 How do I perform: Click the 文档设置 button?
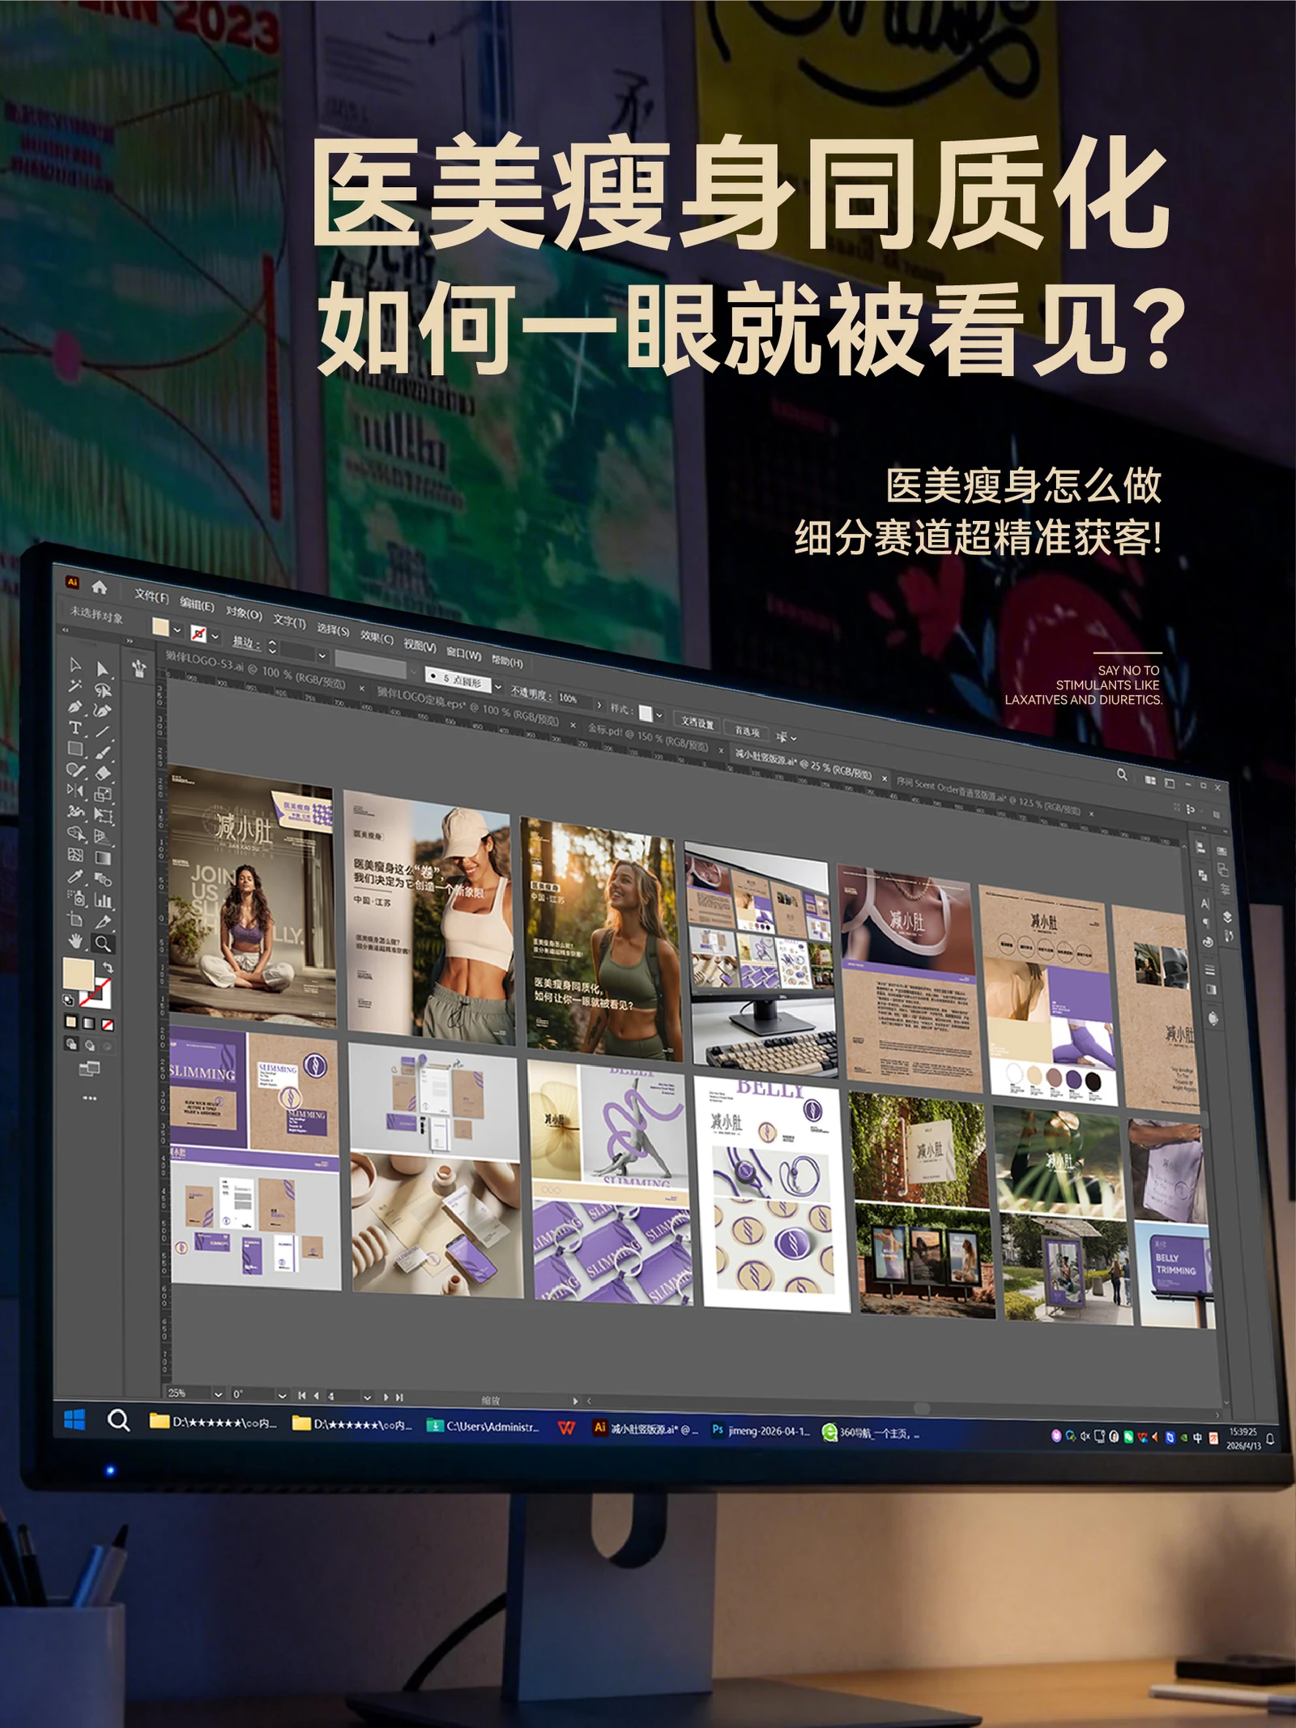[x=697, y=723]
